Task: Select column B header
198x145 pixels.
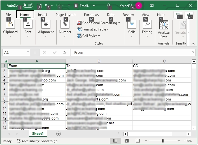Action: (99, 61)
